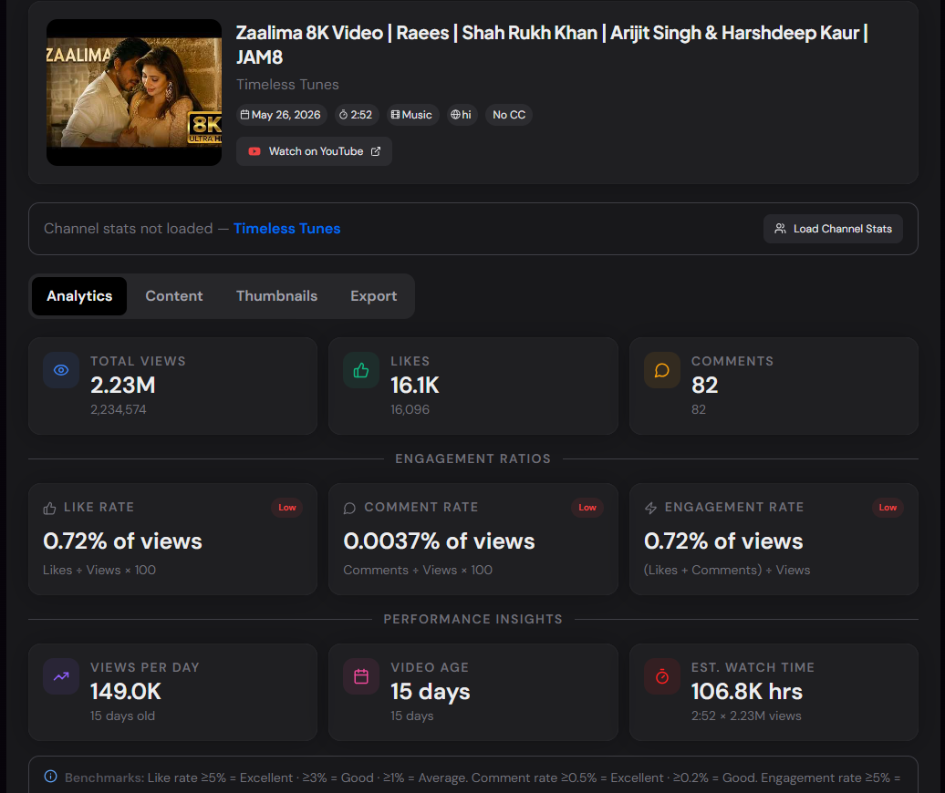Click the chat bubble icon beside Comment Rate

[349, 509]
